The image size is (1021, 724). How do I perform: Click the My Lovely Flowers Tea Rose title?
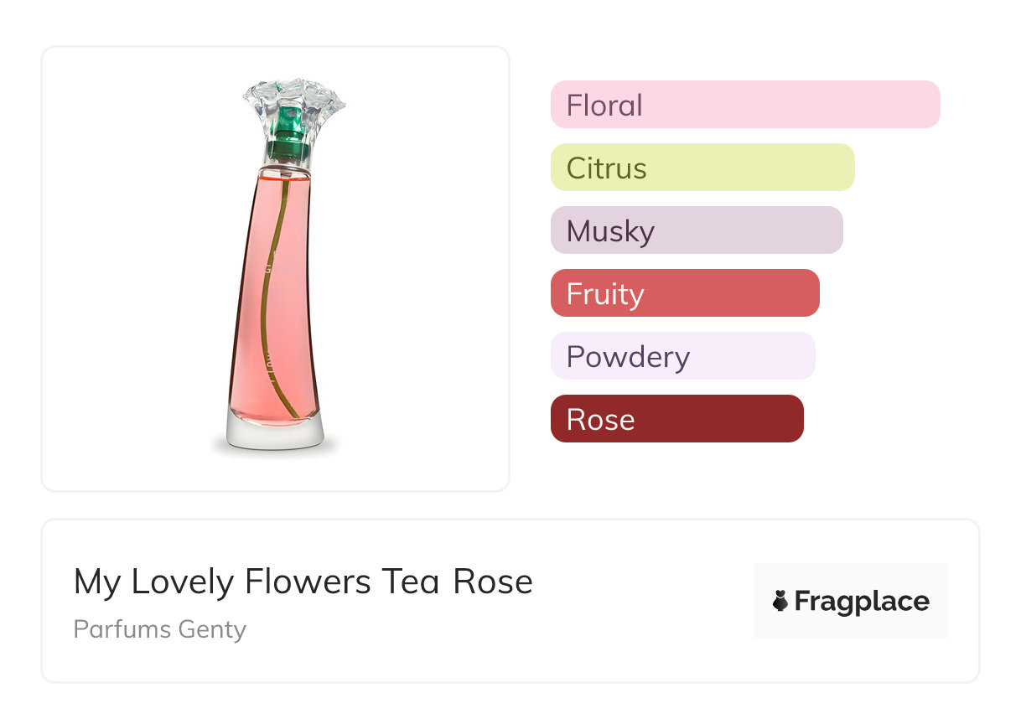click(303, 582)
